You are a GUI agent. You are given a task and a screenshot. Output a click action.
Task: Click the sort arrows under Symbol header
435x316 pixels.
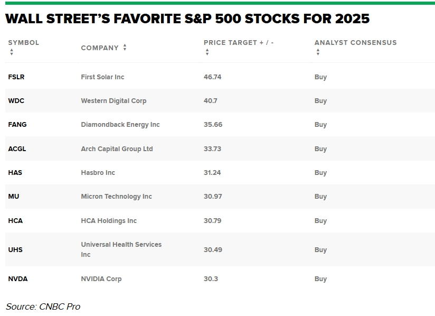tap(12, 52)
